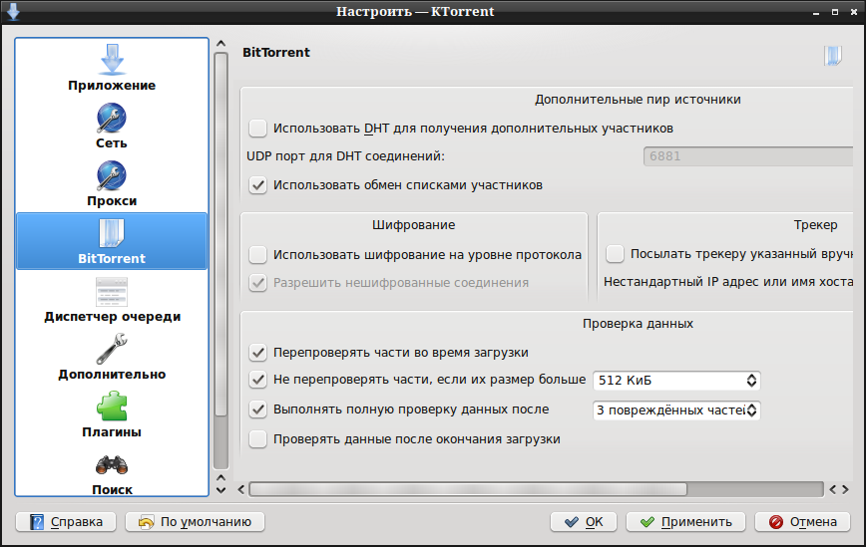
Task: Minimize the KTorrent settings window
Action: pos(816,12)
